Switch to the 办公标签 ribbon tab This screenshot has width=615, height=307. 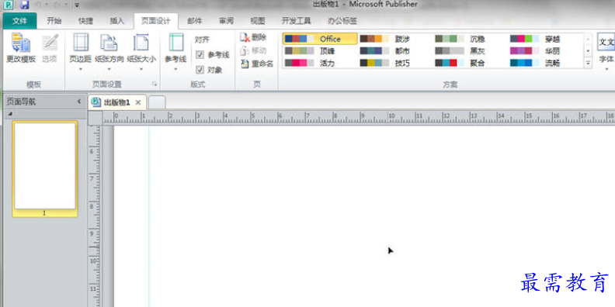tap(342, 21)
